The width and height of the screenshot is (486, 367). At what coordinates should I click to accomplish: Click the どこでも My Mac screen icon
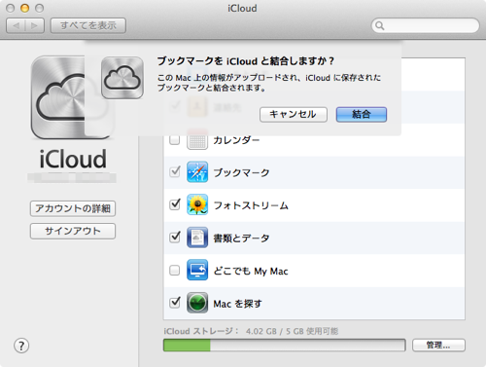tap(197, 271)
